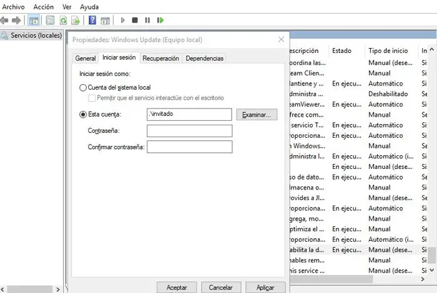Click the Aplicar button

tap(265, 287)
